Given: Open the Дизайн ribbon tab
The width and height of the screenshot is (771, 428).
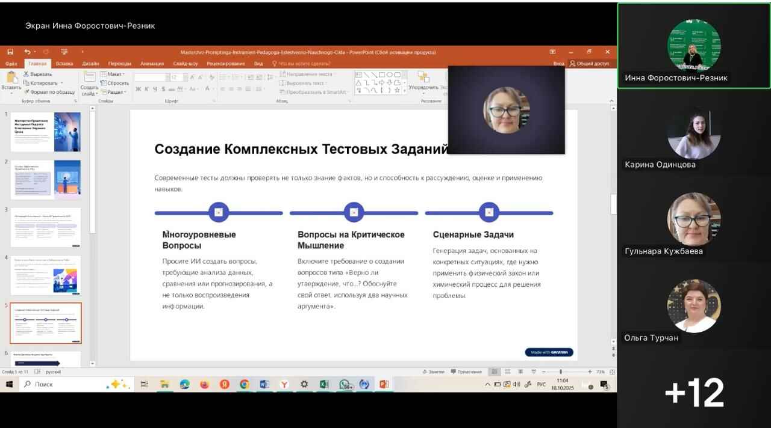Looking at the screenshot, I should pos(90,64).
